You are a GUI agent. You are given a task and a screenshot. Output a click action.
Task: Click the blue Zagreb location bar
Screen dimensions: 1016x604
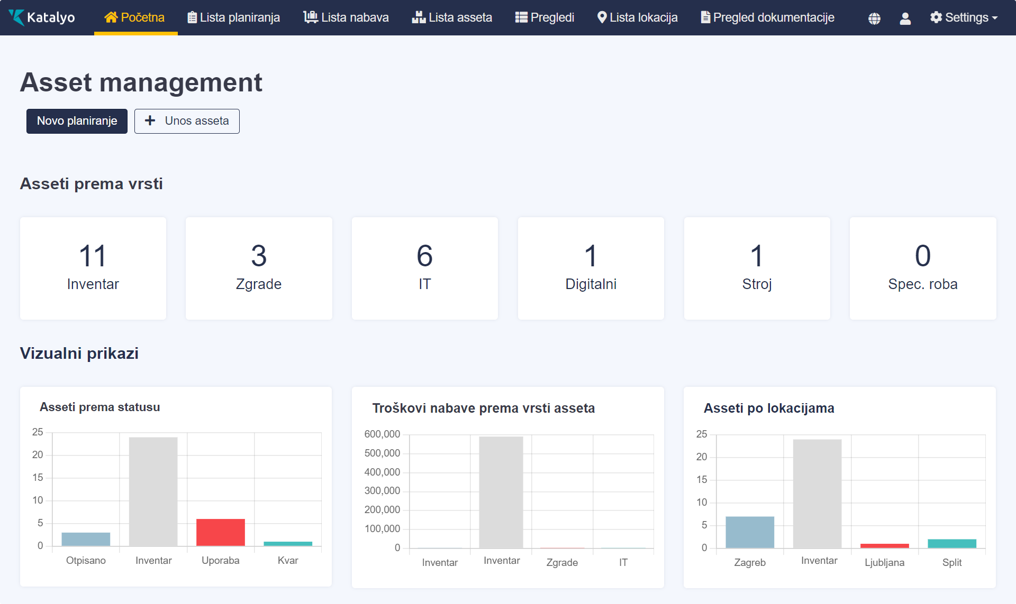749,532
